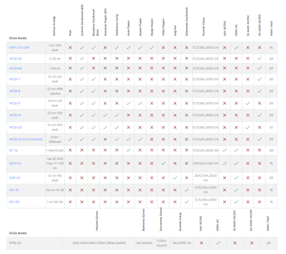Click the Yıldız Üçgen checkmark for SER-YU

coord(163,163)
